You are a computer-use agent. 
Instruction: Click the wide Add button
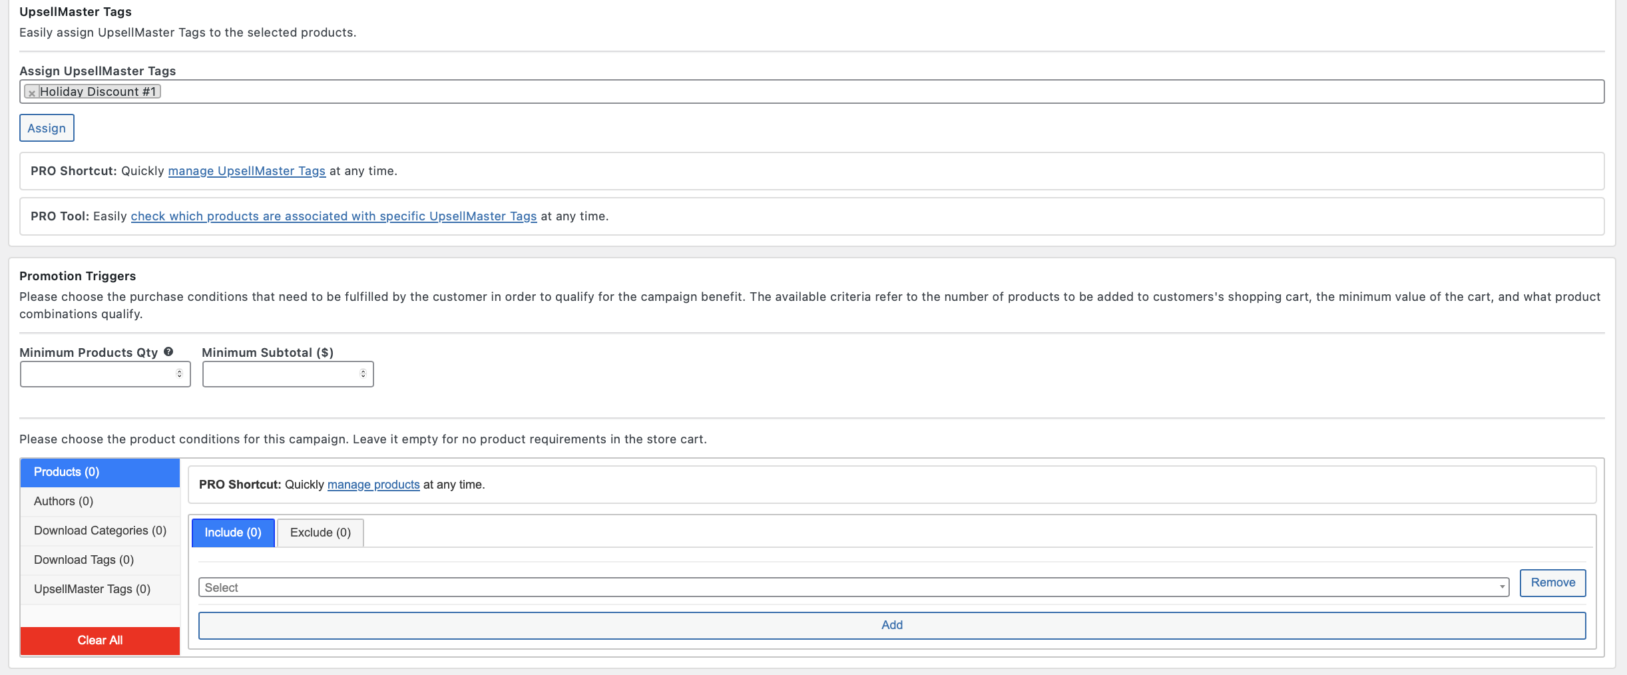click(x=892, y=625)
